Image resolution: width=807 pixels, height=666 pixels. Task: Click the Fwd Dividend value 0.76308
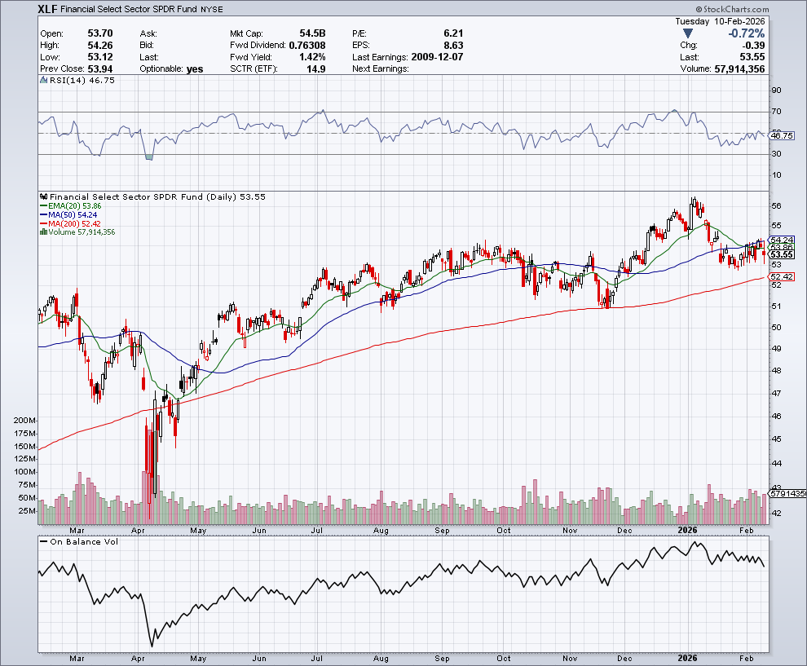pos(306,46)
